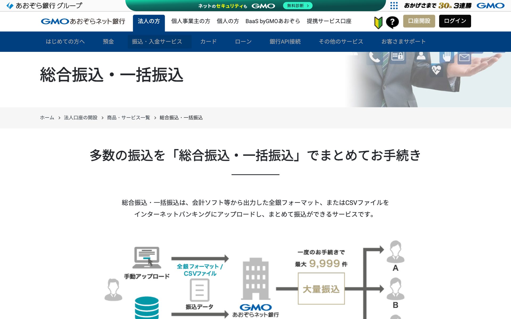Click the teal database cylinder icon
The image size is (511, 319).
[x=147, y=308]
